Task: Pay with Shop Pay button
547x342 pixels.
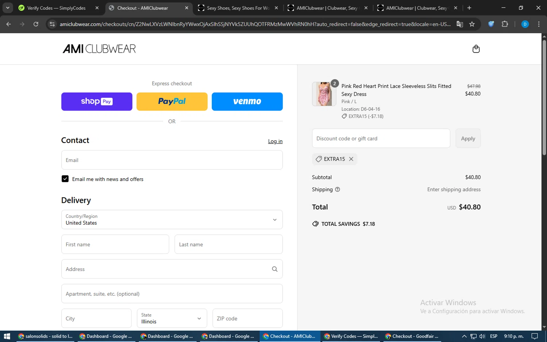Action: (97, 101)
